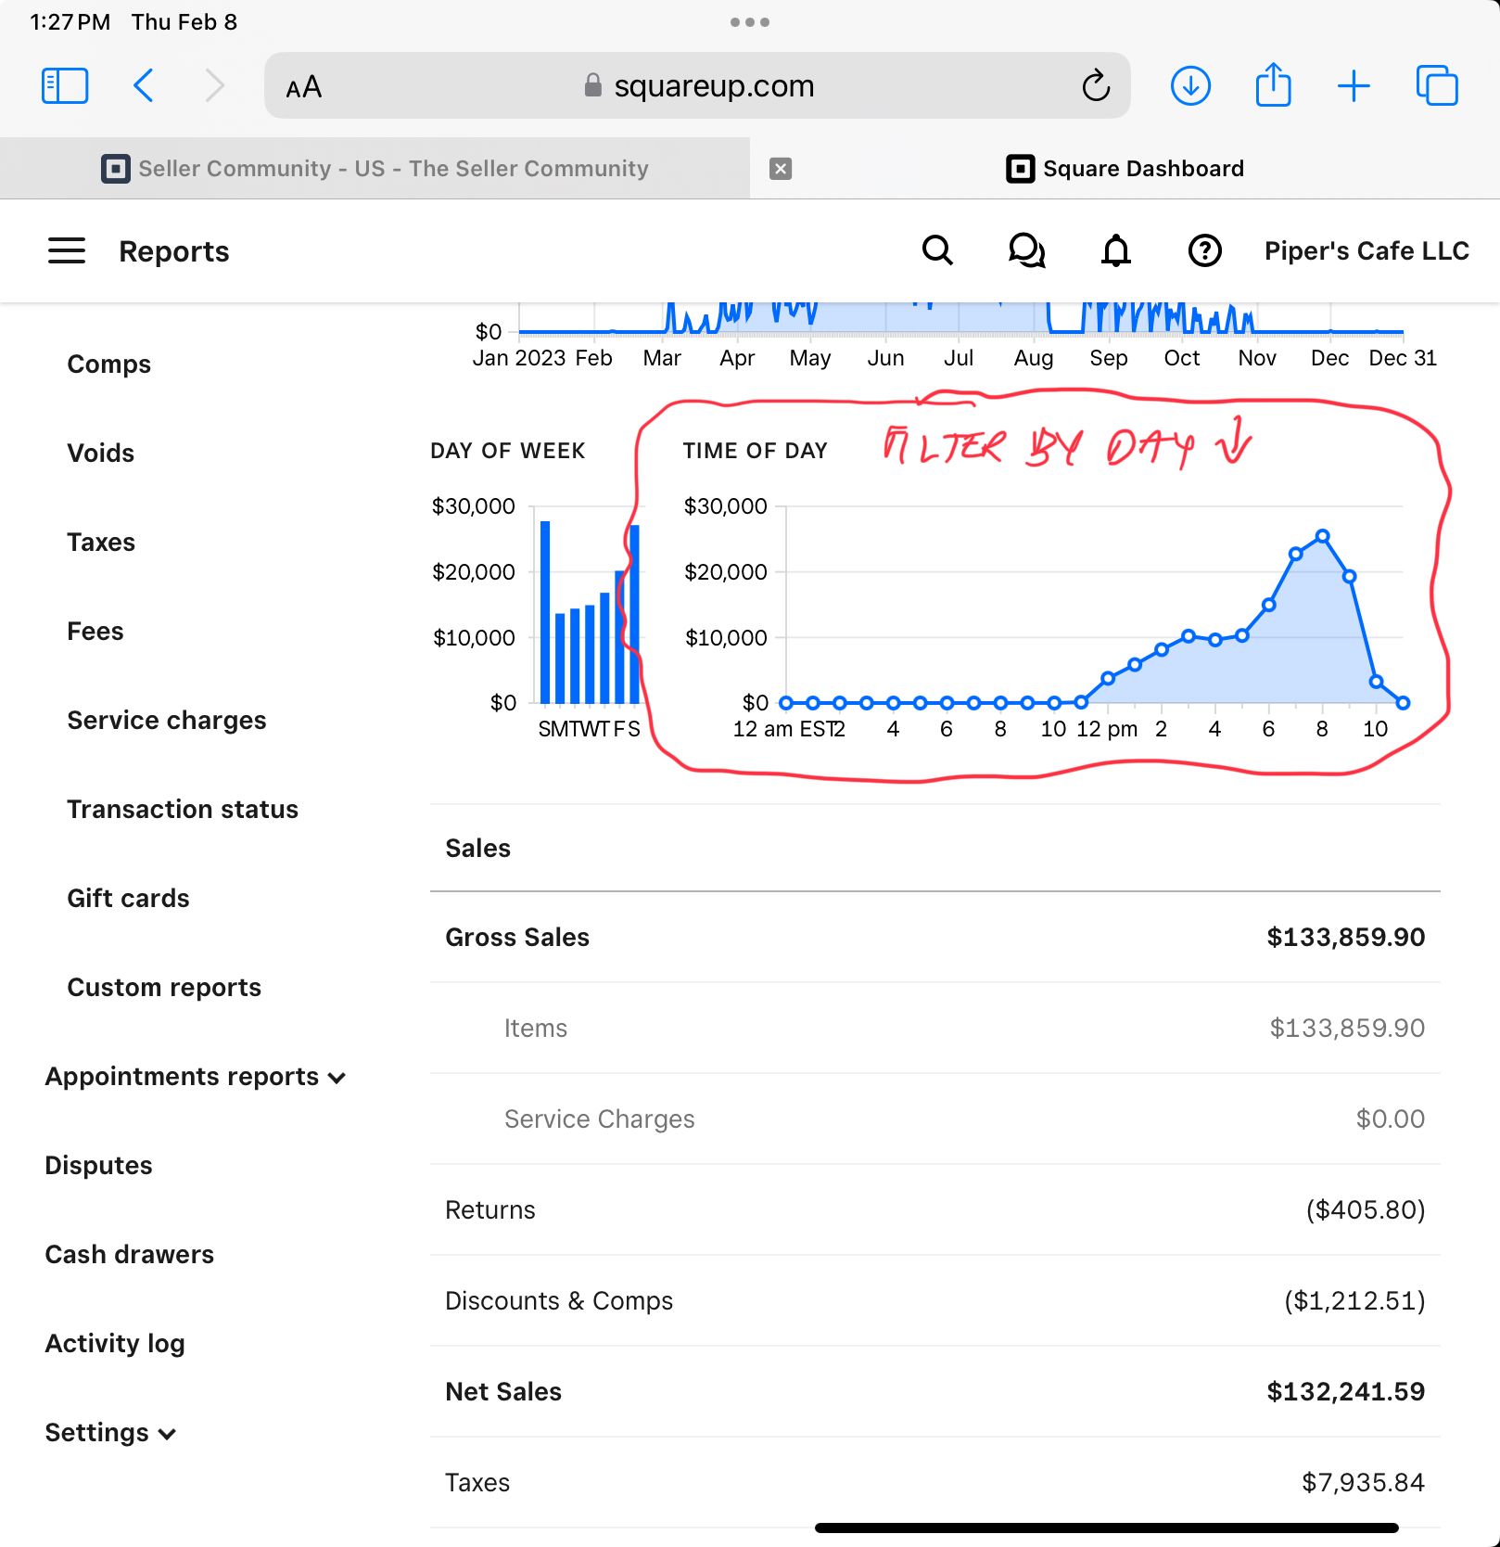Select the Gift cards report
Viewport: 1500px width, 1547px height.
point(128,899)
